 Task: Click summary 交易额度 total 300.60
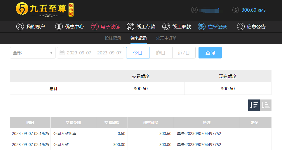tap(141, 89)
